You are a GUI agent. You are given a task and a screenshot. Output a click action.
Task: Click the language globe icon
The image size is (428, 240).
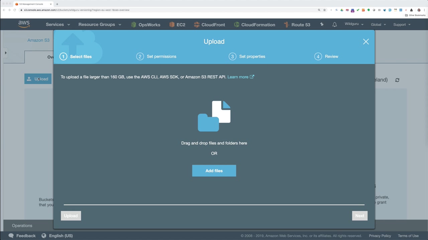44,236
